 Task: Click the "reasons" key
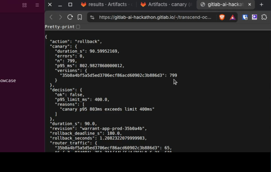click(x=67, y=104)
